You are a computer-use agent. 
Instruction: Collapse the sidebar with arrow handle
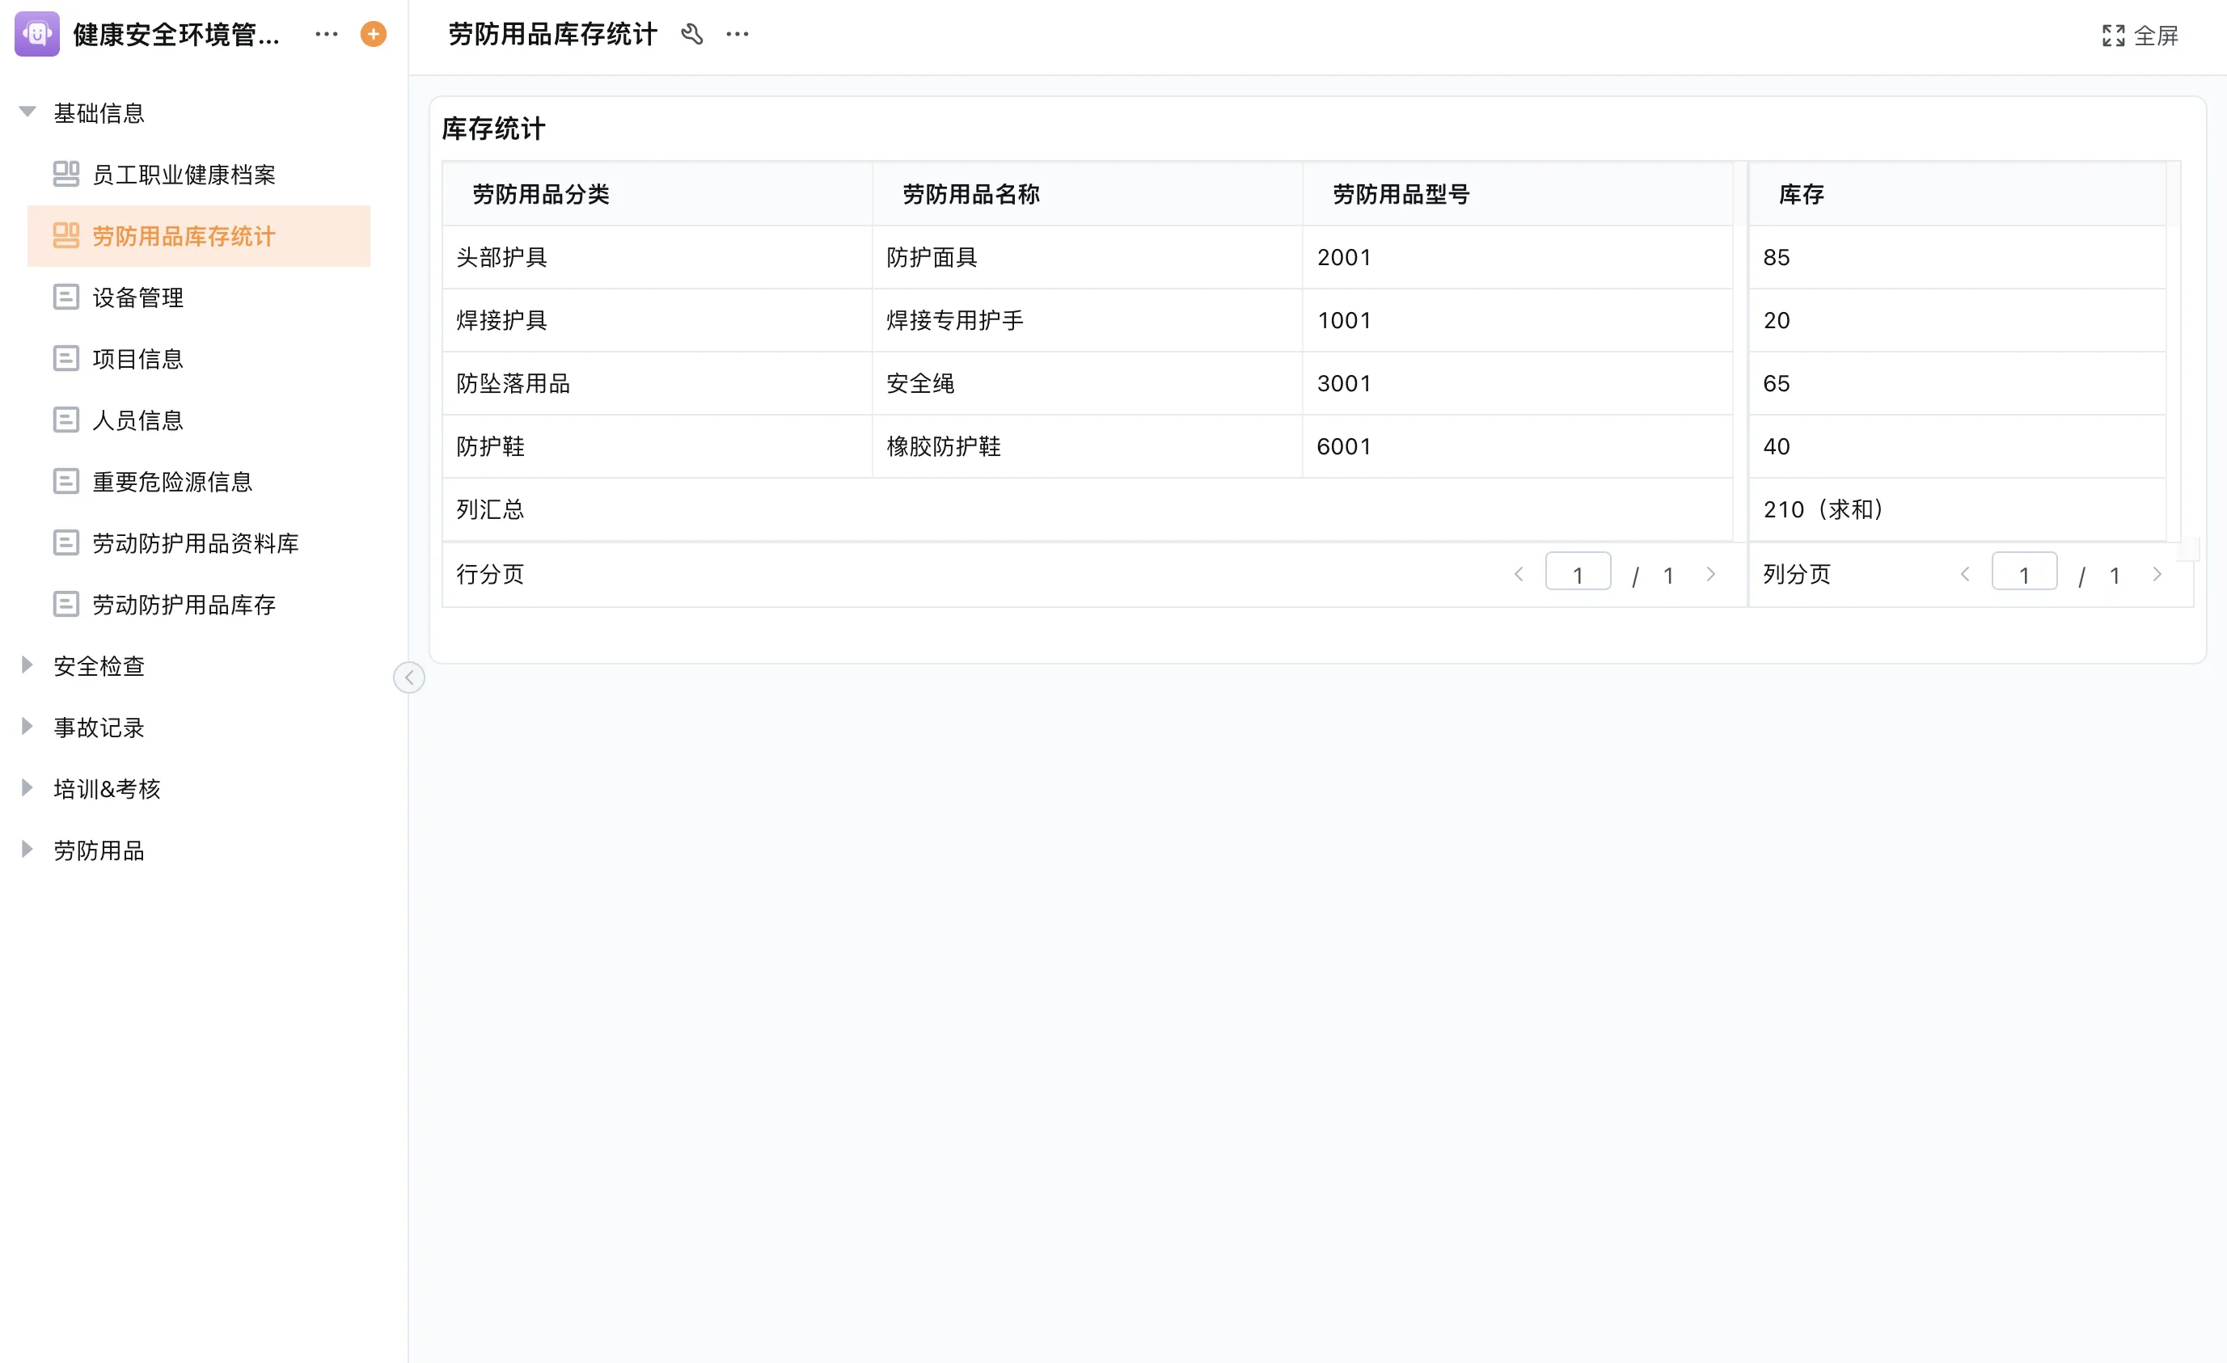point(409,677)
